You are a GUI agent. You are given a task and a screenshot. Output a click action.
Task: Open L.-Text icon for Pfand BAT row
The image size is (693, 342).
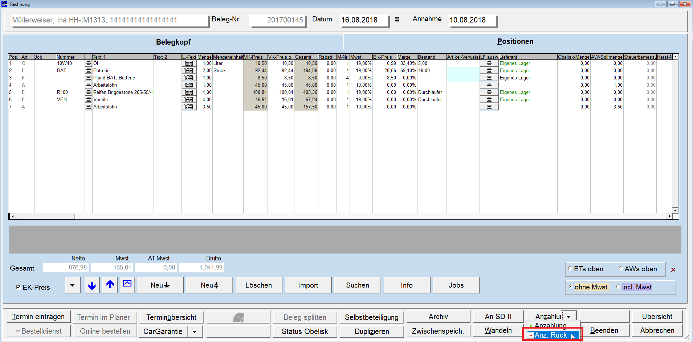pos(189,78)
